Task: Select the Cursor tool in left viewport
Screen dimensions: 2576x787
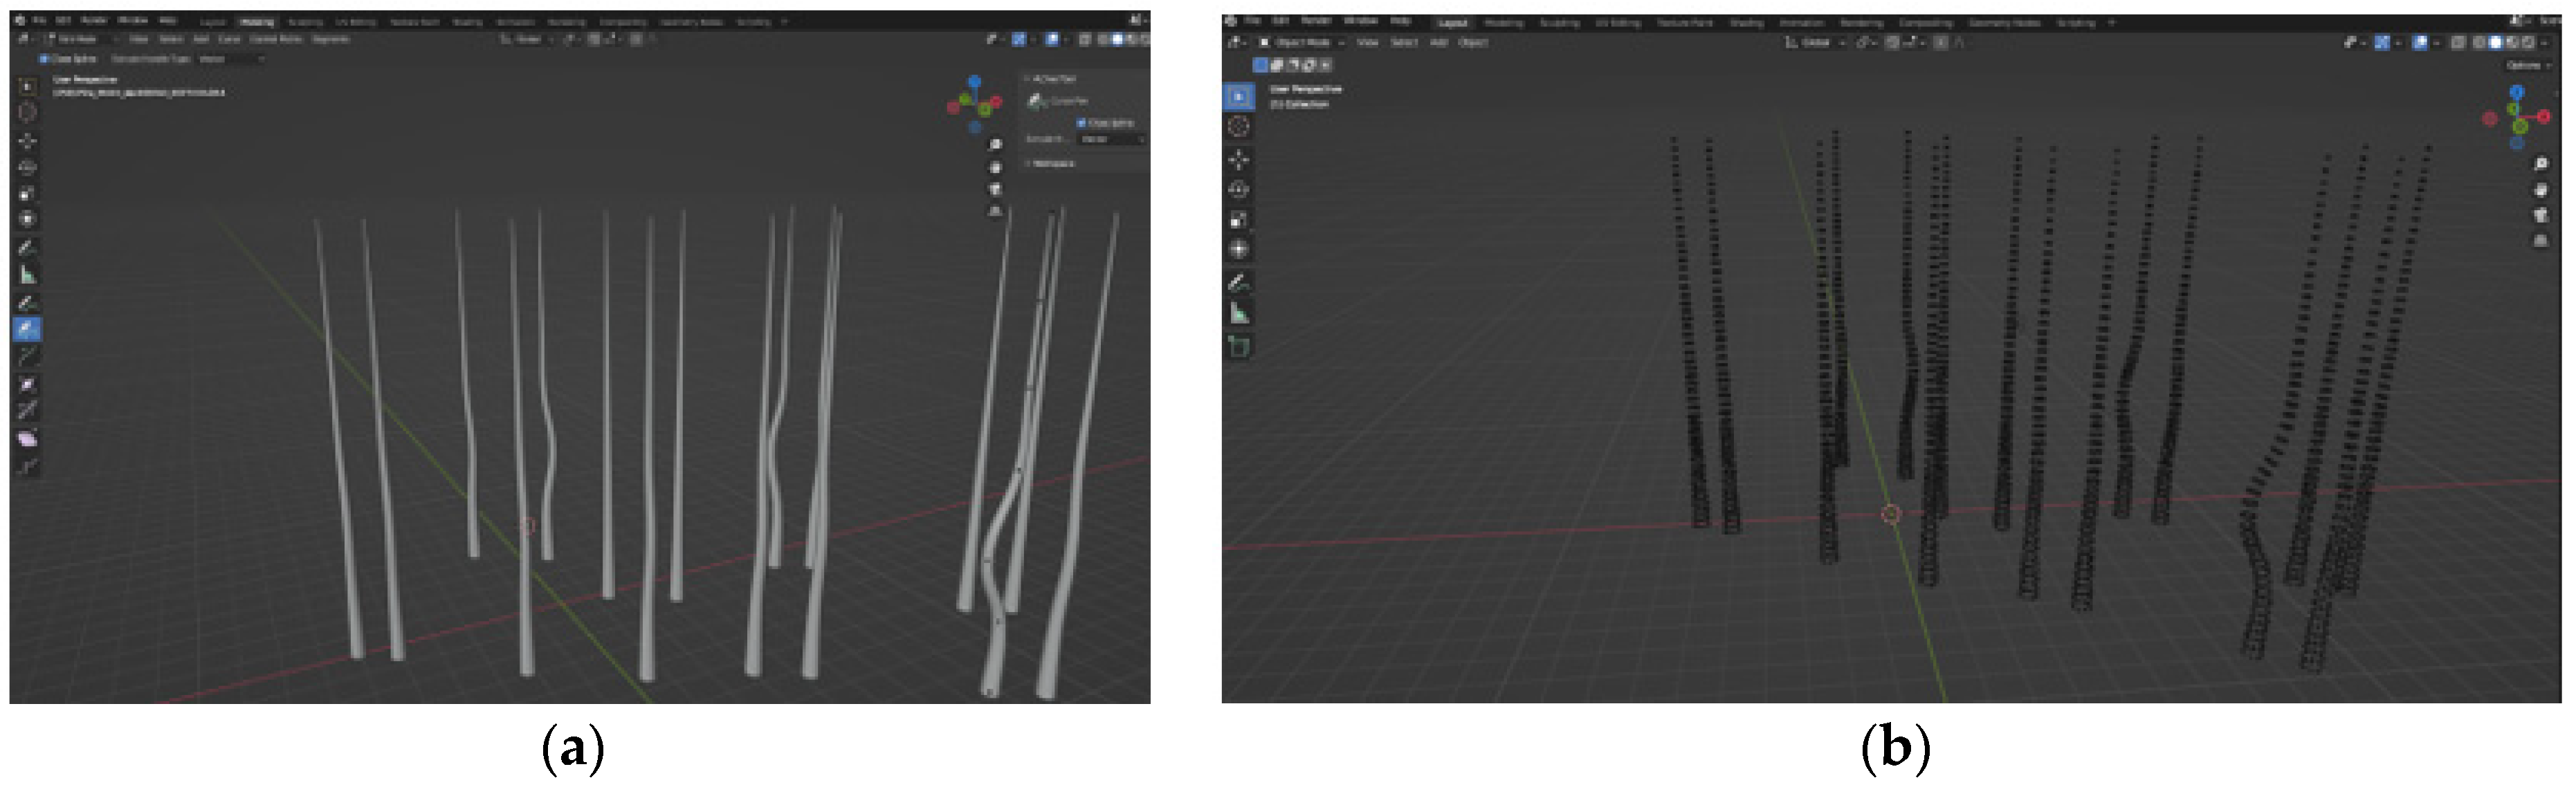Action: pos(27,112)
